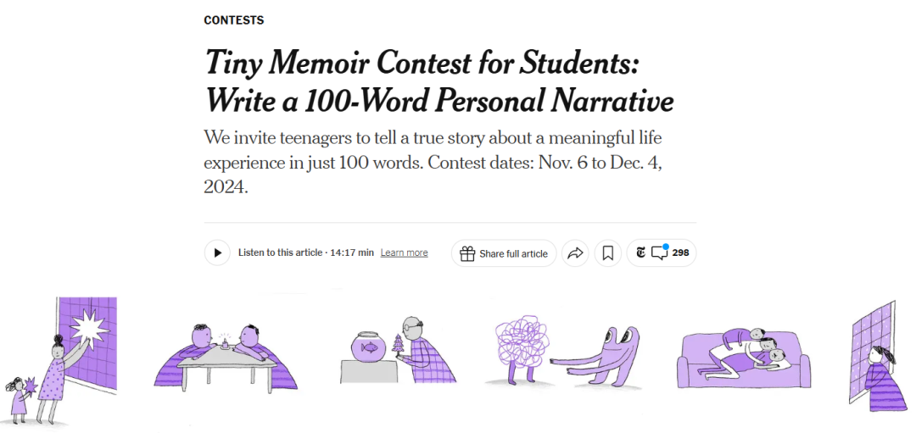
Task: Select the mother and child star illustration
Action: pos(61,361)
